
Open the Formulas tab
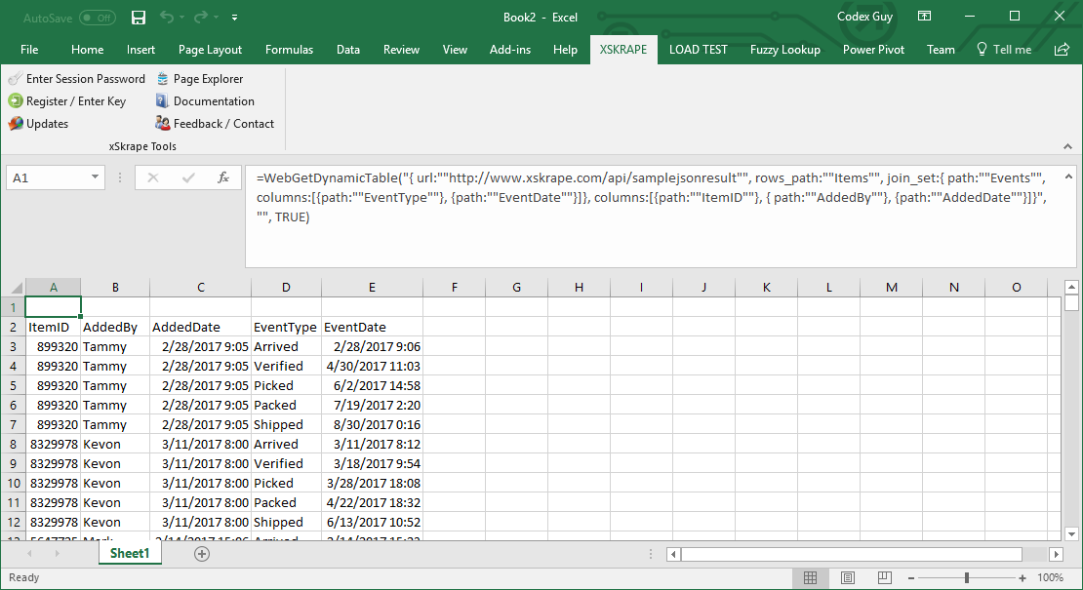[x=289, y=49]
